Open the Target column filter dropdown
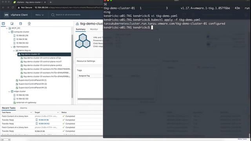251x141 pixels. (58, 112)
